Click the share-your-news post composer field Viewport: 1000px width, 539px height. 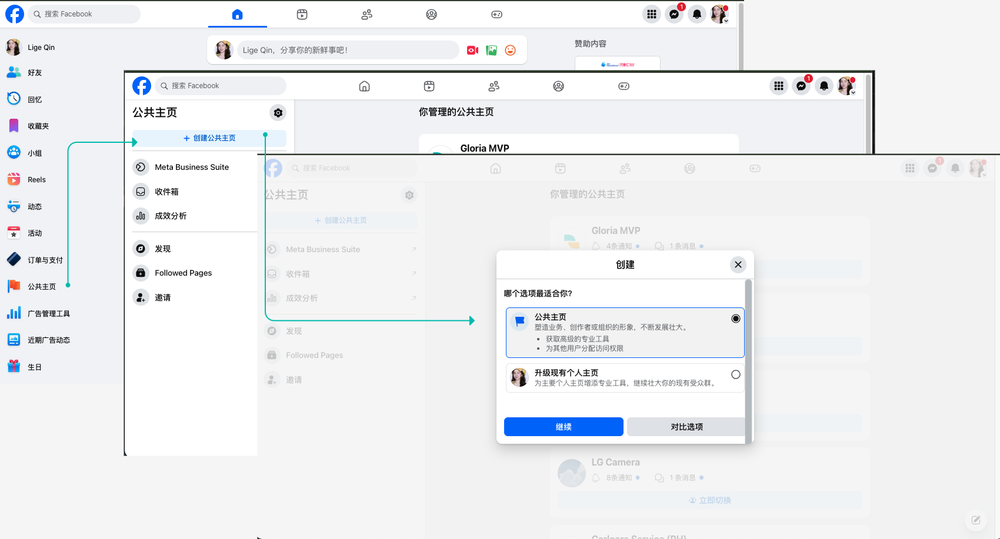(348, 50)
